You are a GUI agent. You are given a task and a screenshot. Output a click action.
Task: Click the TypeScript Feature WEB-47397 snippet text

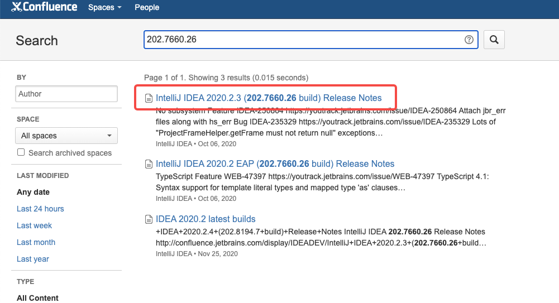point(322,182)
